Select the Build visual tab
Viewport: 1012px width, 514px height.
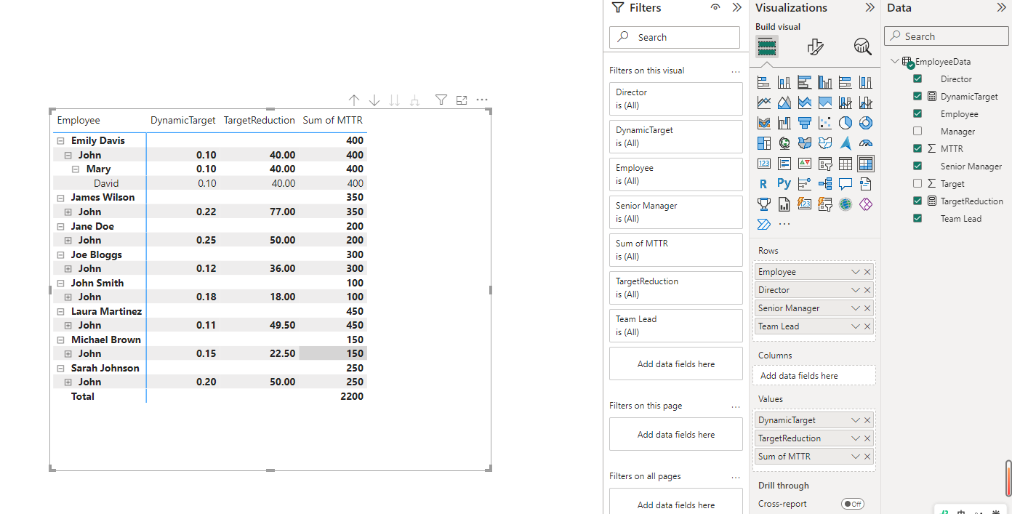coord(767,47)
